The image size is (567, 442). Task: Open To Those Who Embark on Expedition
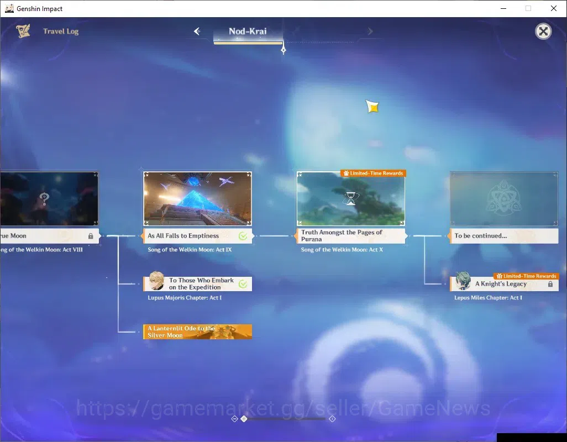click(x=197, y=283)
